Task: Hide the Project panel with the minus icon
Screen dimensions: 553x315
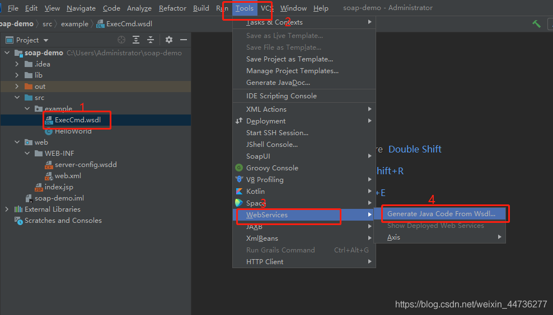Action: 184,40
